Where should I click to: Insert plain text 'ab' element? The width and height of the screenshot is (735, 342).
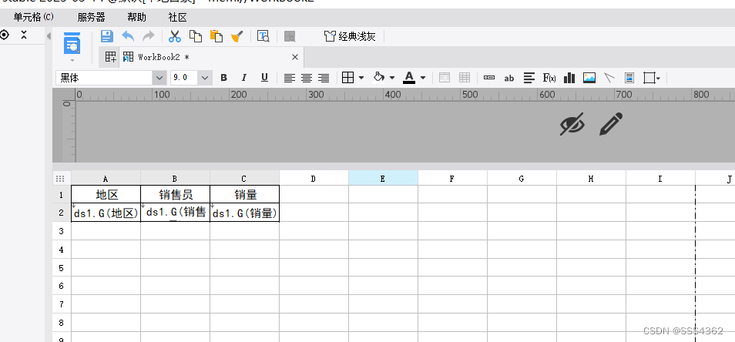tap(509, 79)
